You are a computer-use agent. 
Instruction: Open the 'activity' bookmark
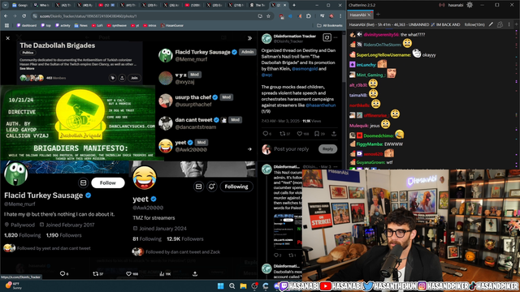[63, 25]
